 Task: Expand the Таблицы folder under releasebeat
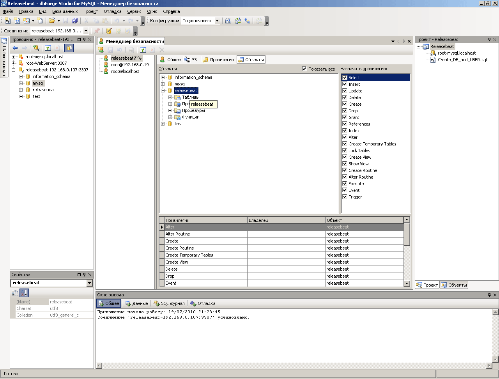pos(170,97)
